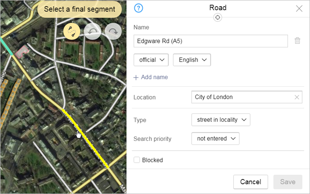Viewport: 310px width, 194px height.
Task: Open the official name type dropdown
Action: [x=151, y=60]
